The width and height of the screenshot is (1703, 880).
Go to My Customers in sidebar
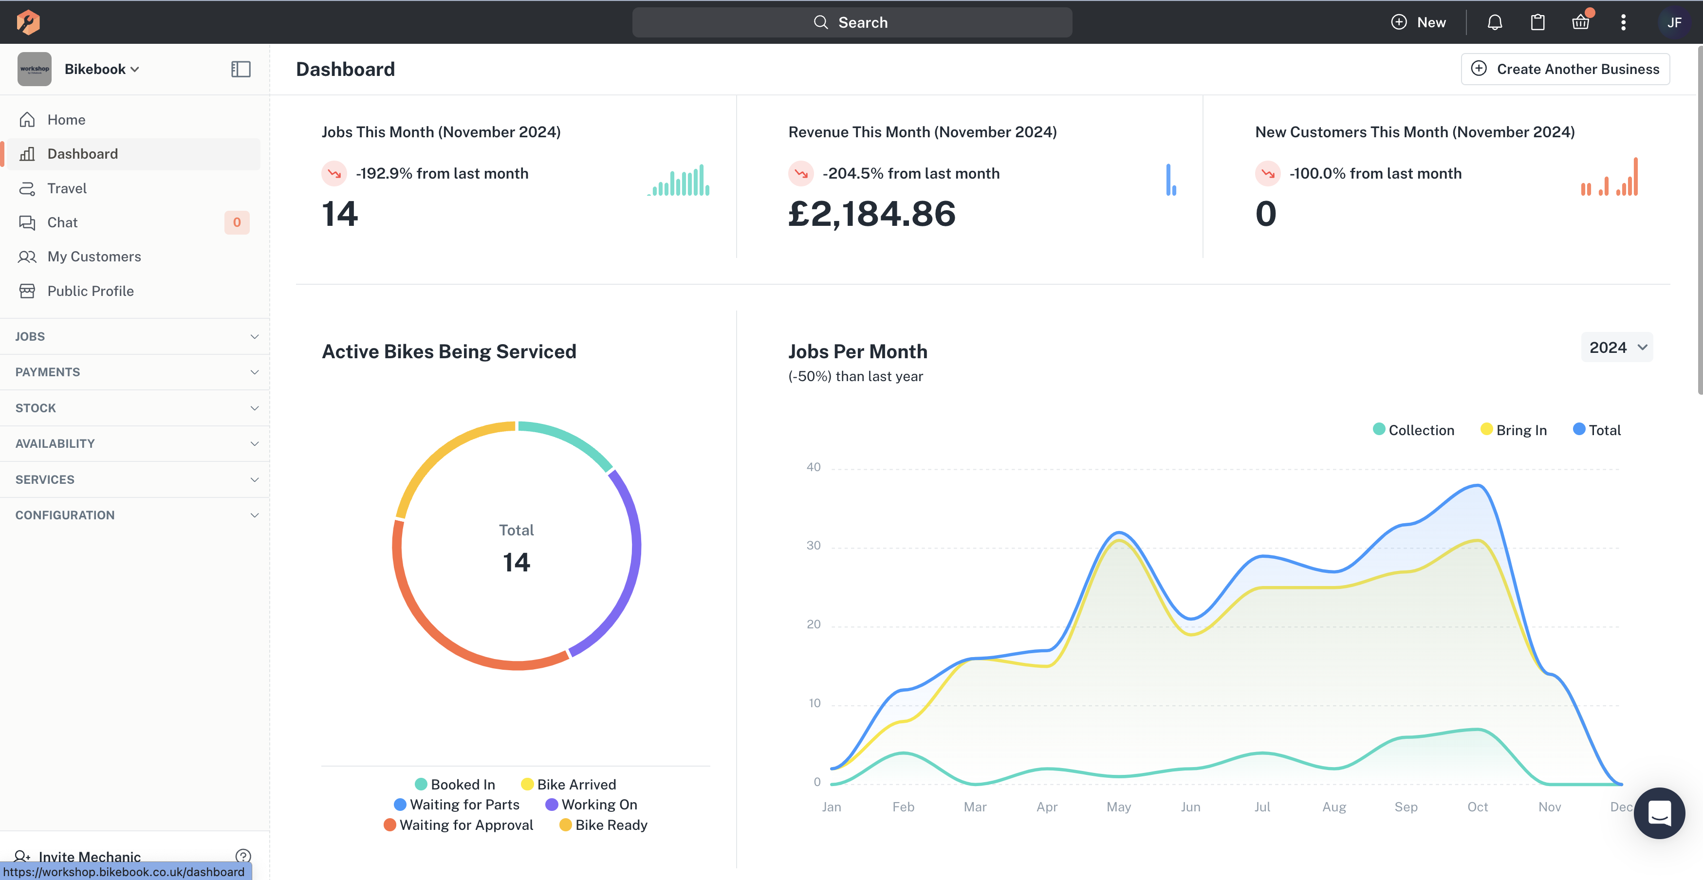point(94,257)
